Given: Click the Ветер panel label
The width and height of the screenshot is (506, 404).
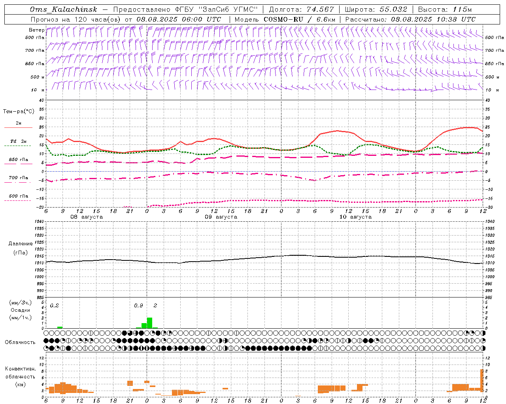Looking at the screenshot, I should (x=37, y=30).
